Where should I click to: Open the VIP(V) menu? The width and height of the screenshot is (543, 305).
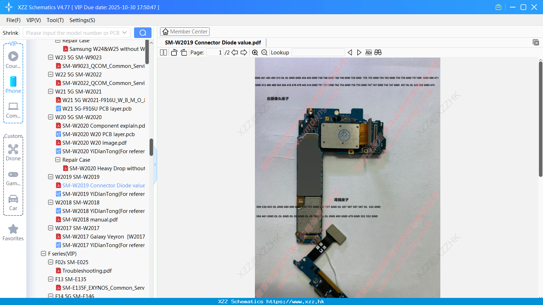point(34,20)
